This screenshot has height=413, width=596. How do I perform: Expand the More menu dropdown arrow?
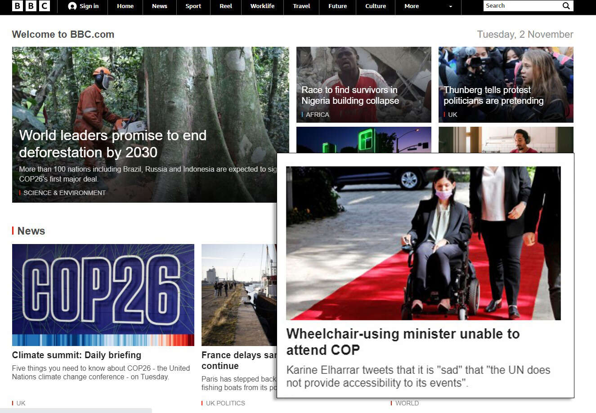(451, 7)
